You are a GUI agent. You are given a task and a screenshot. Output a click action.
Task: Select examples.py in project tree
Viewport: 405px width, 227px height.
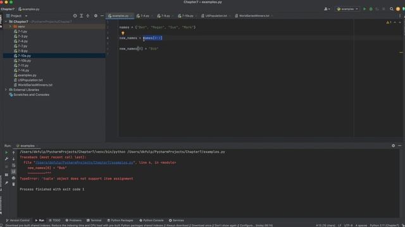[27, 75]
